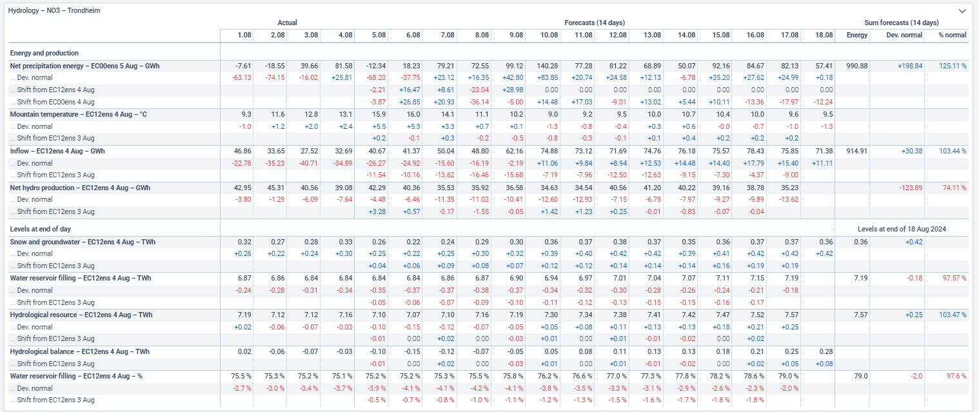Collapse the Hydrology NO3 Trondheim panel chevron
Screen dimensions: 979x412
tap(962, 11)
